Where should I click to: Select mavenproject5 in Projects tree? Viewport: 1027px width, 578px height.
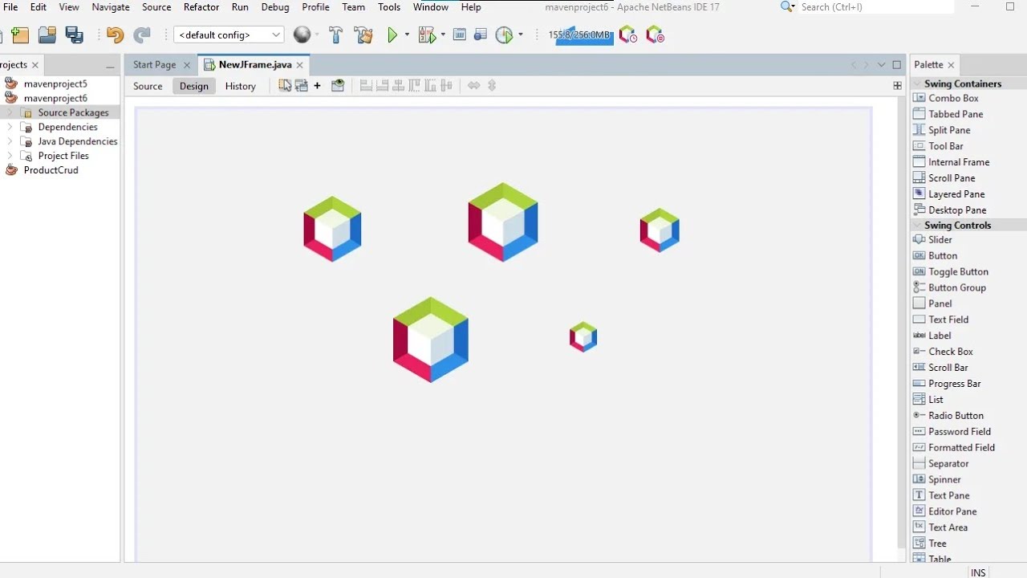pyautogui.click(x=55, y=83)
